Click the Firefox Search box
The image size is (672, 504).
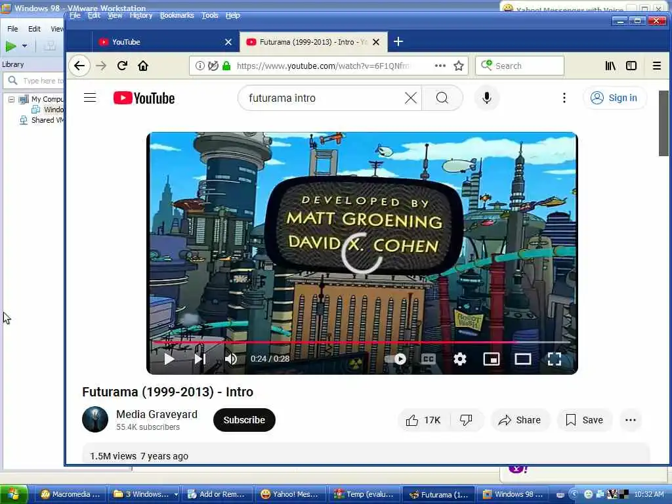(520, 66)
